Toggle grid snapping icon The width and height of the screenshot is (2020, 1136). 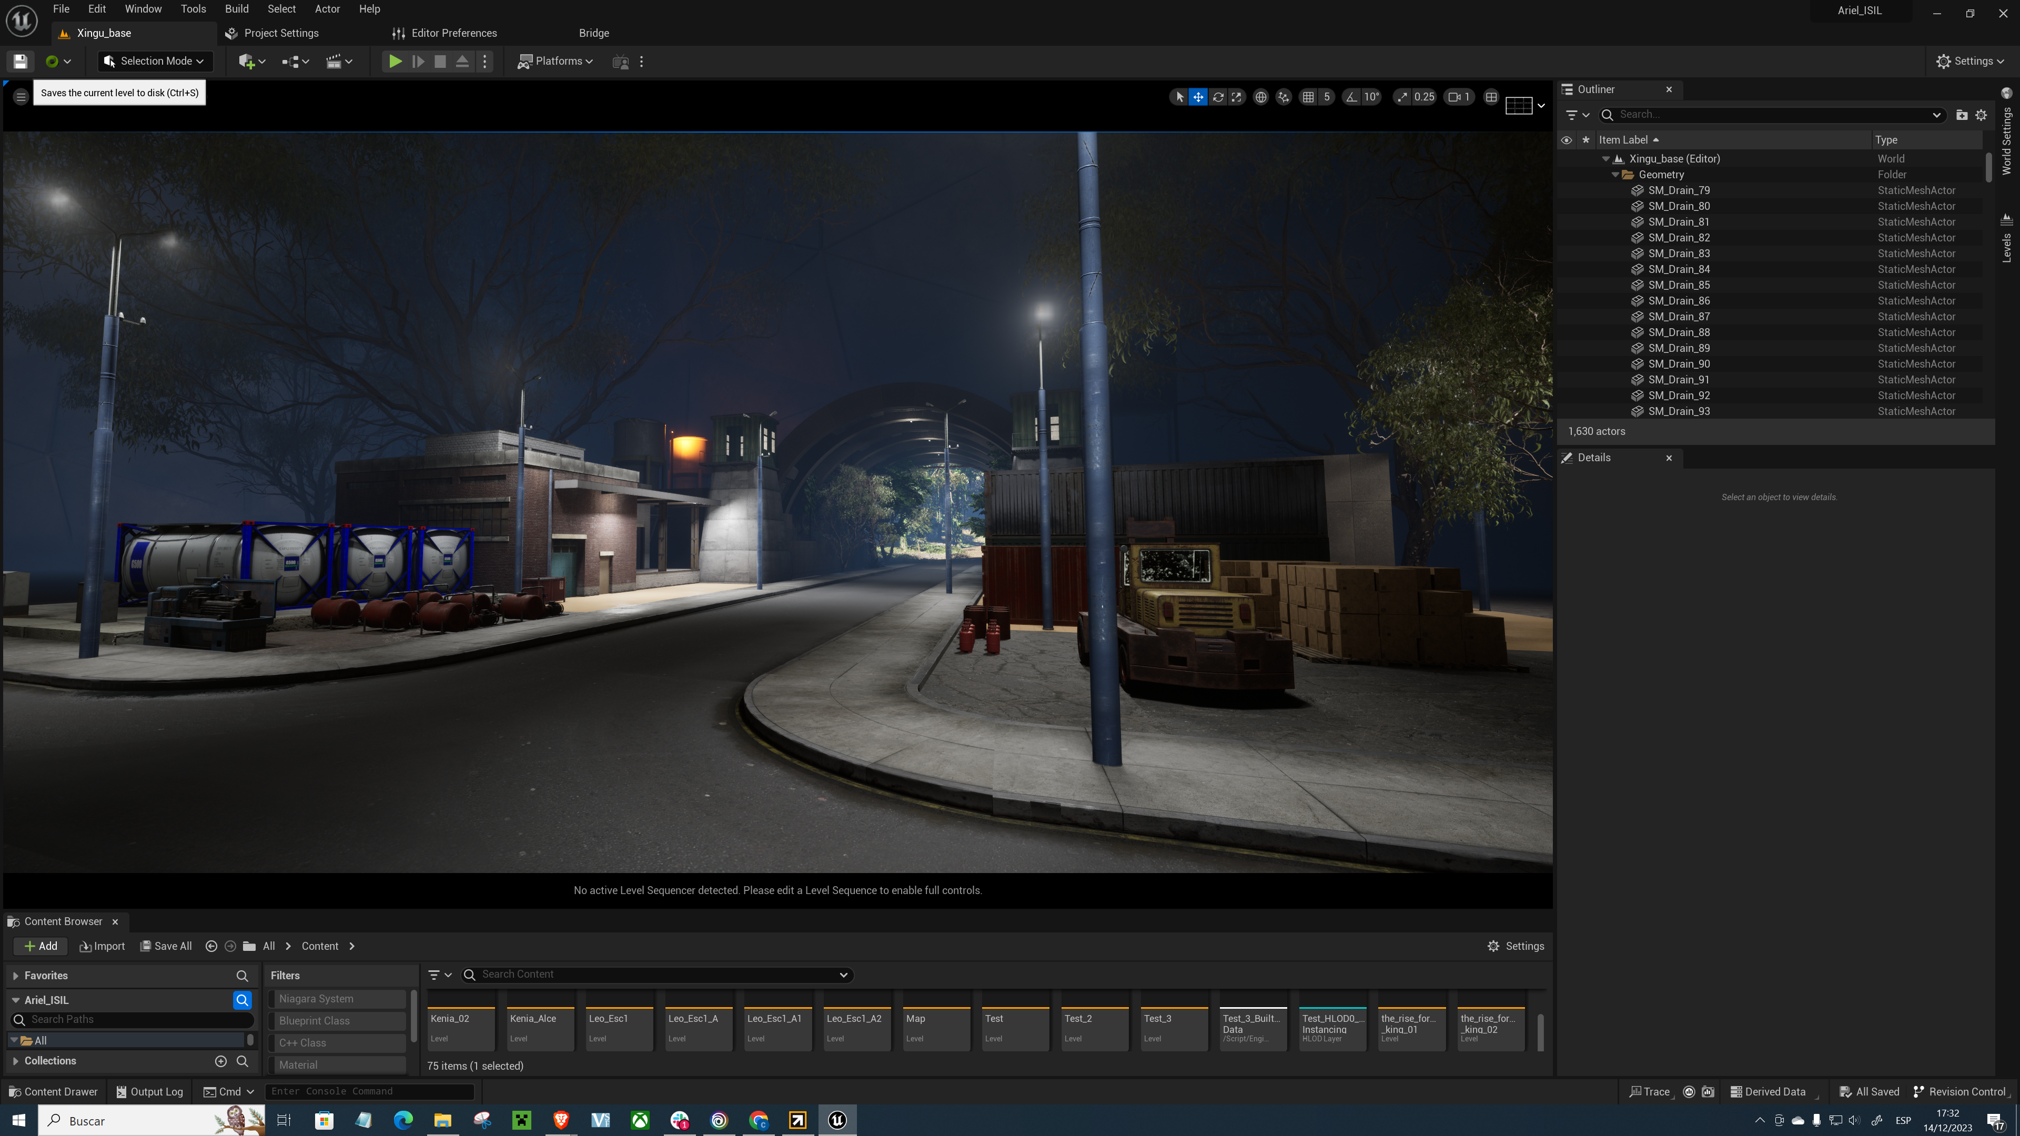(x=1308, y=97)
